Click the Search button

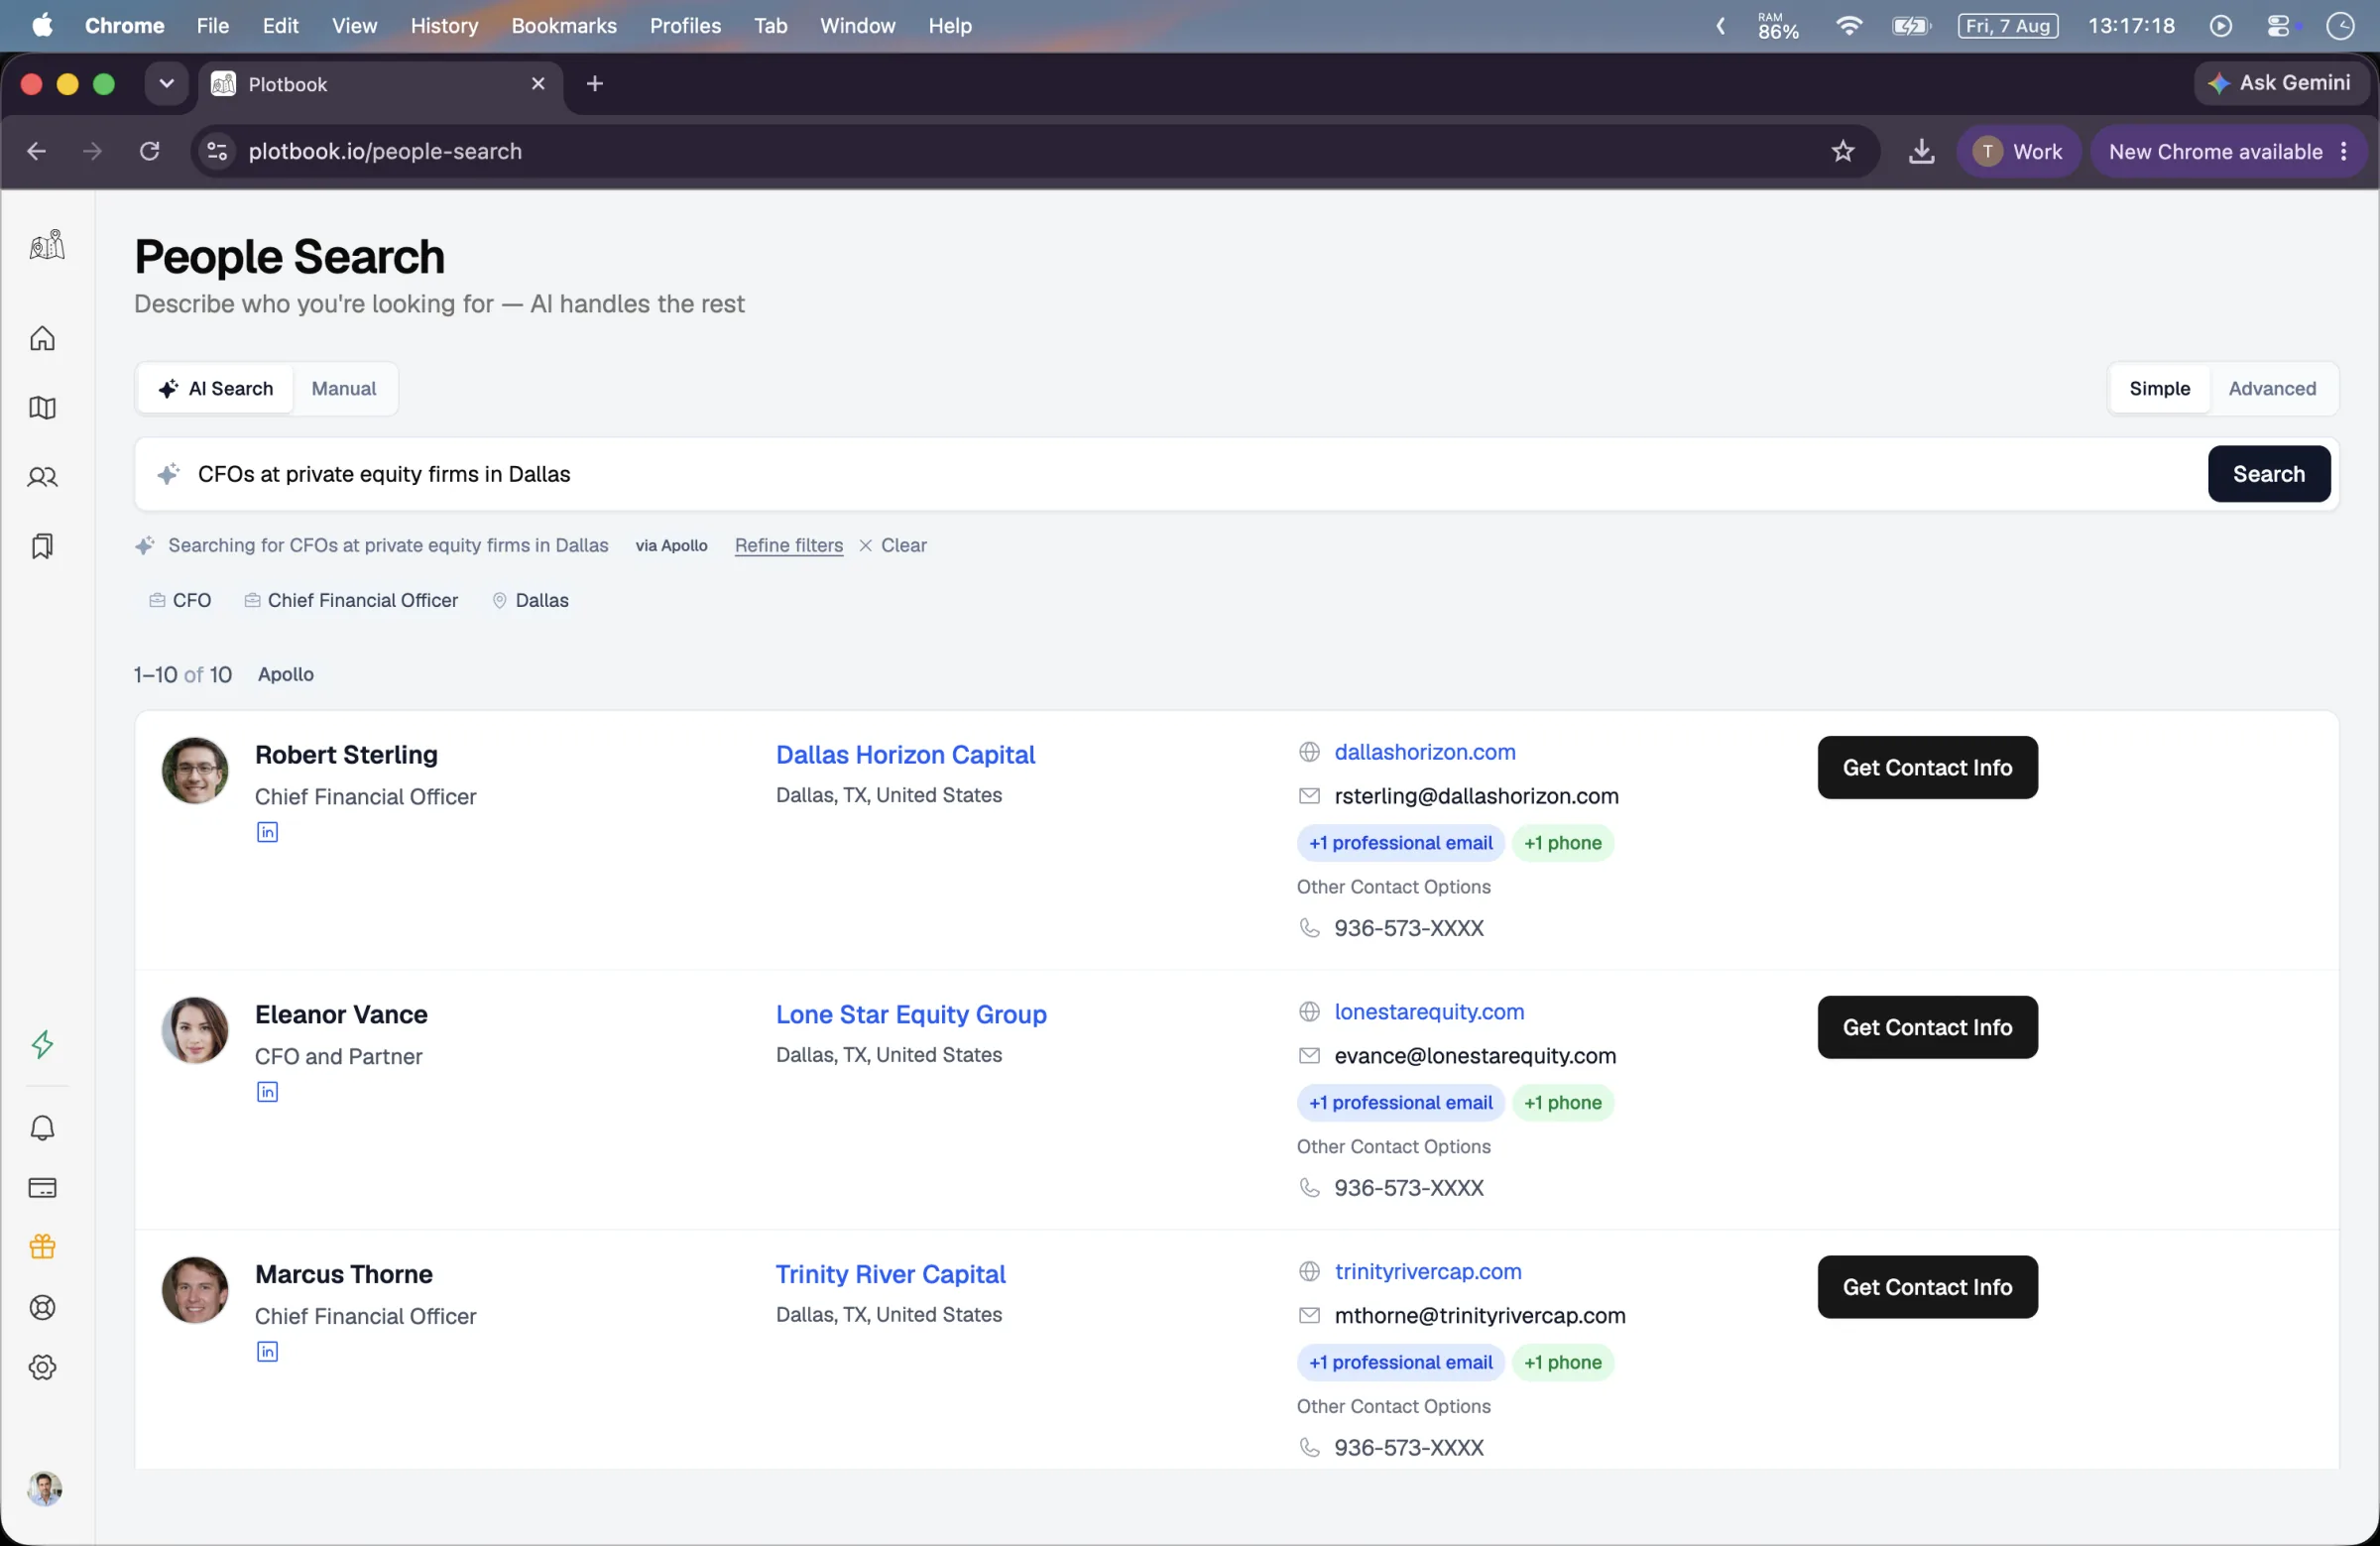click(x=2269, y=474)
